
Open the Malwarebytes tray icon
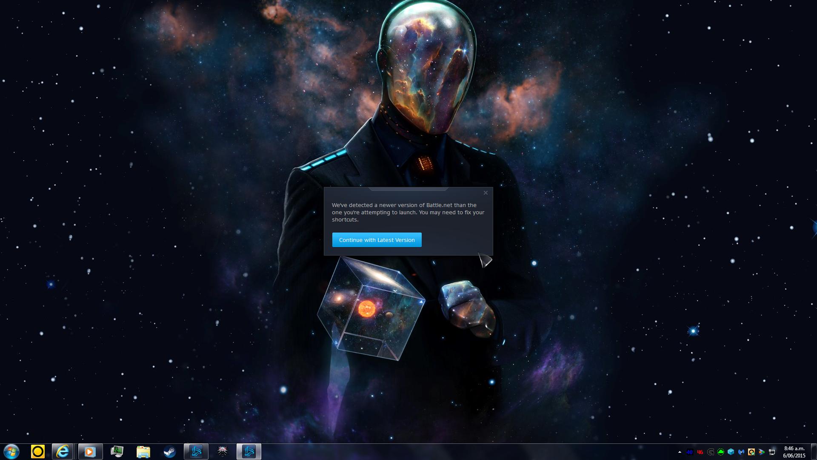click(741, 452)
